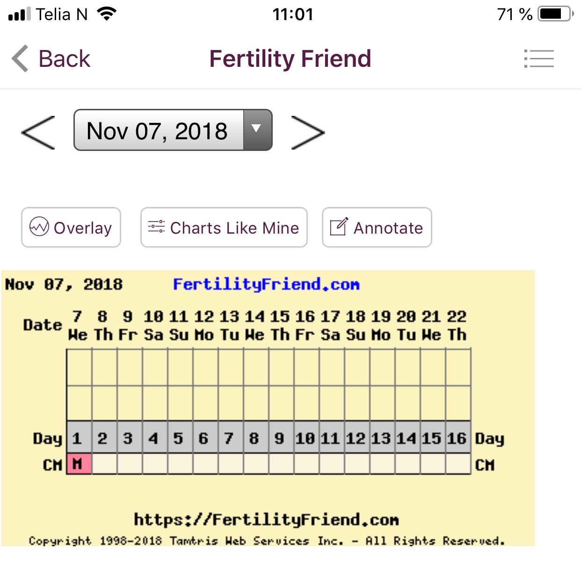
Task: Open the Nov 07, 2018 date selector
Action: pyautogui.click(x=158, y=130)
